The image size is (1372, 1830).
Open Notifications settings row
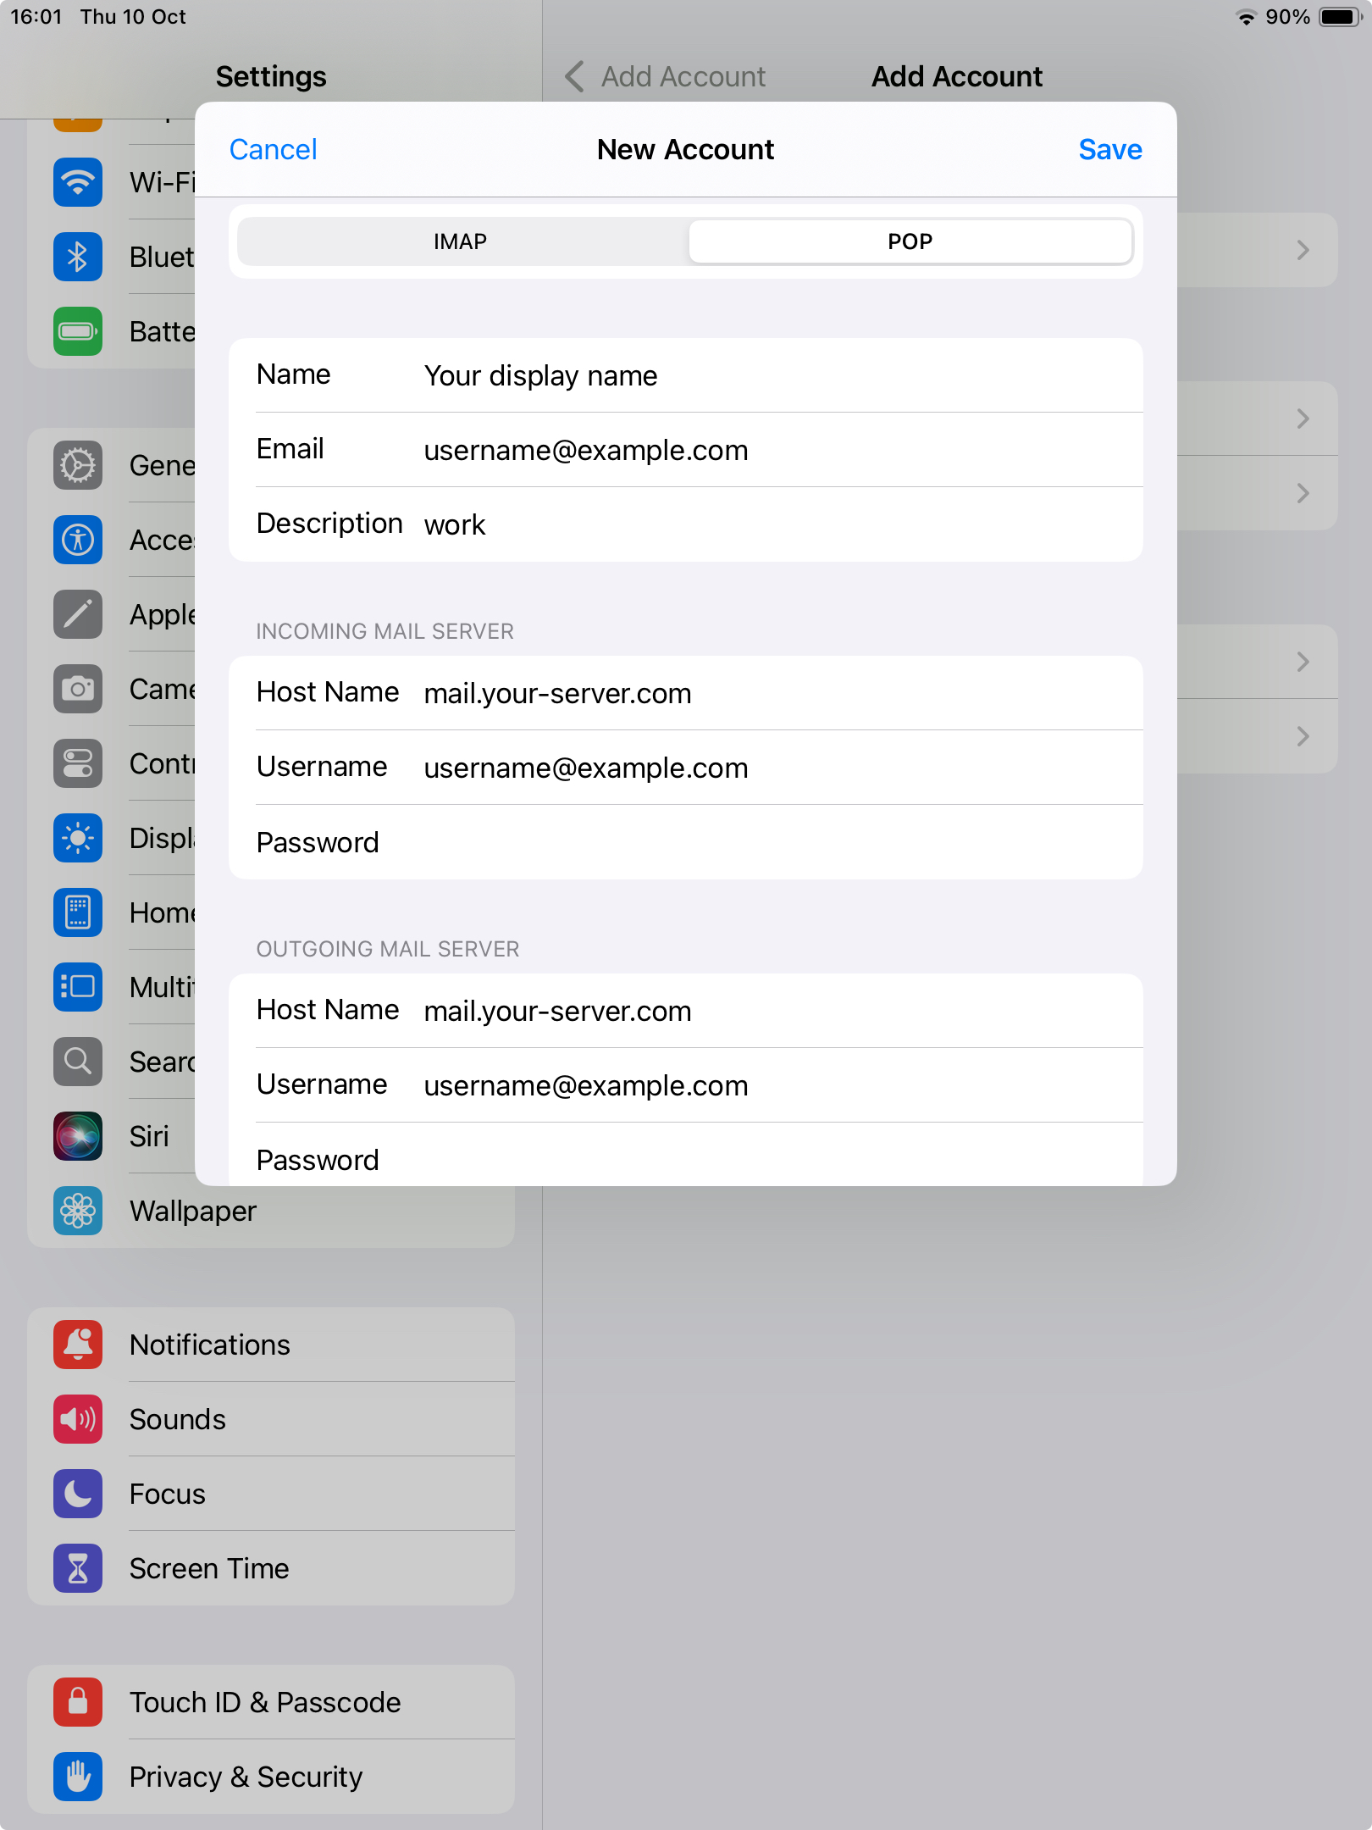271,1345
